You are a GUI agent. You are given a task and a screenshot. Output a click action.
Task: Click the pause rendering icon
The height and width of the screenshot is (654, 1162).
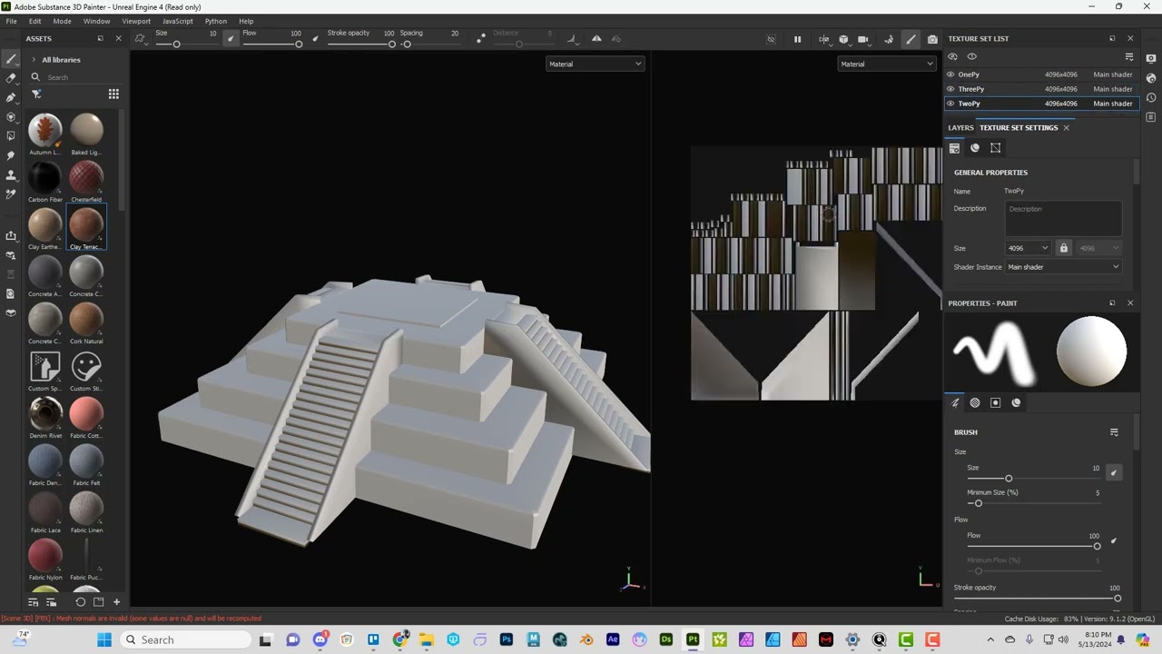[x=797, y=39]
